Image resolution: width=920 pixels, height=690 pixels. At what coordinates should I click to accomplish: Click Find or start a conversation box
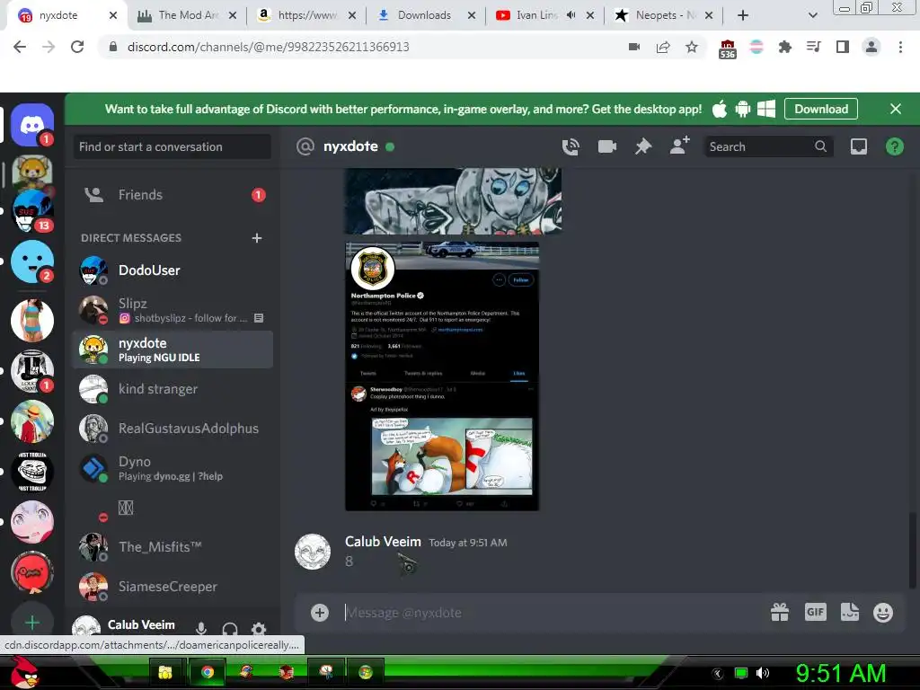point(172,146)
